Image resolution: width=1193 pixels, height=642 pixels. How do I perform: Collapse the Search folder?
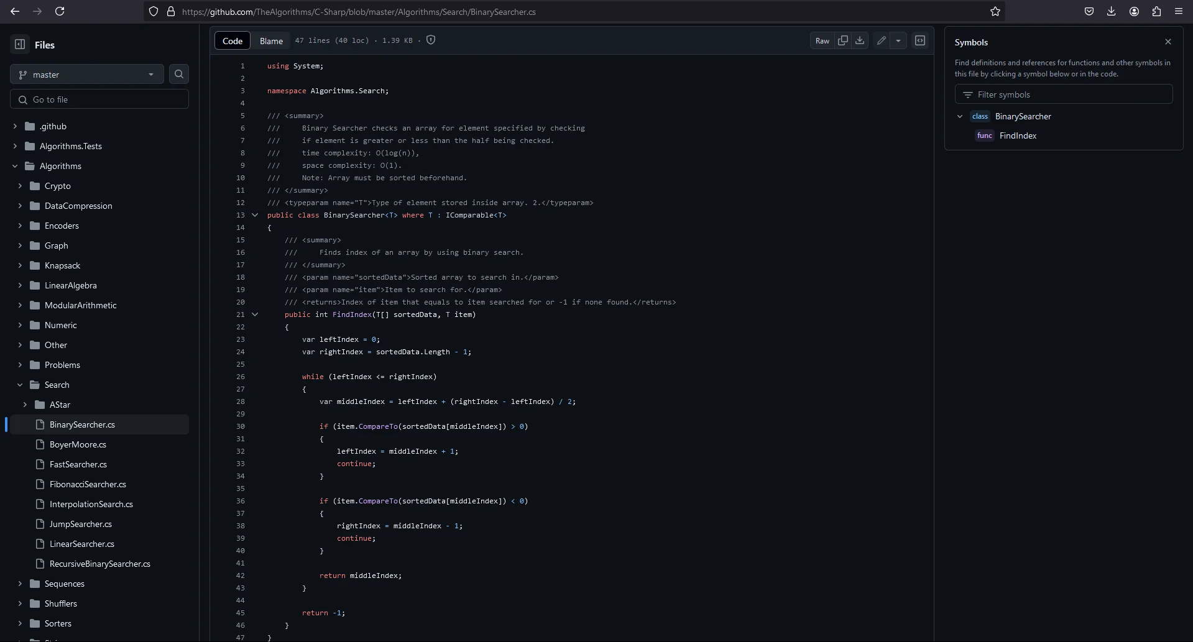tap(20, 385)
